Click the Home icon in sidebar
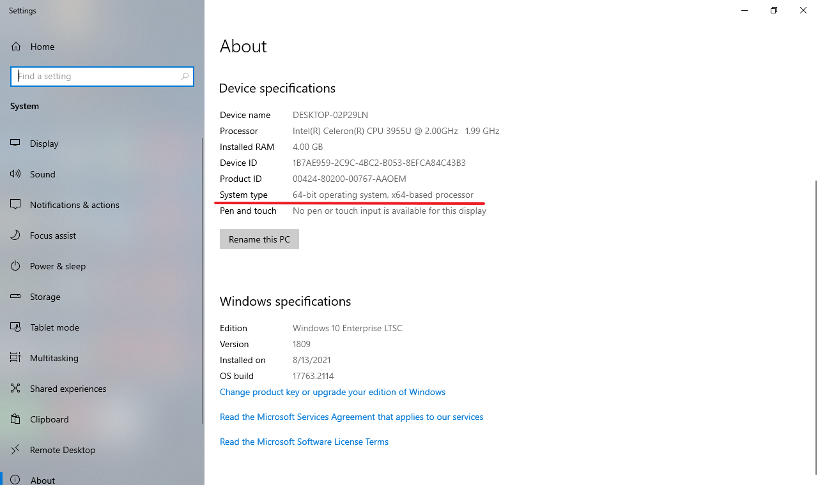 click(x=16, y=47)
